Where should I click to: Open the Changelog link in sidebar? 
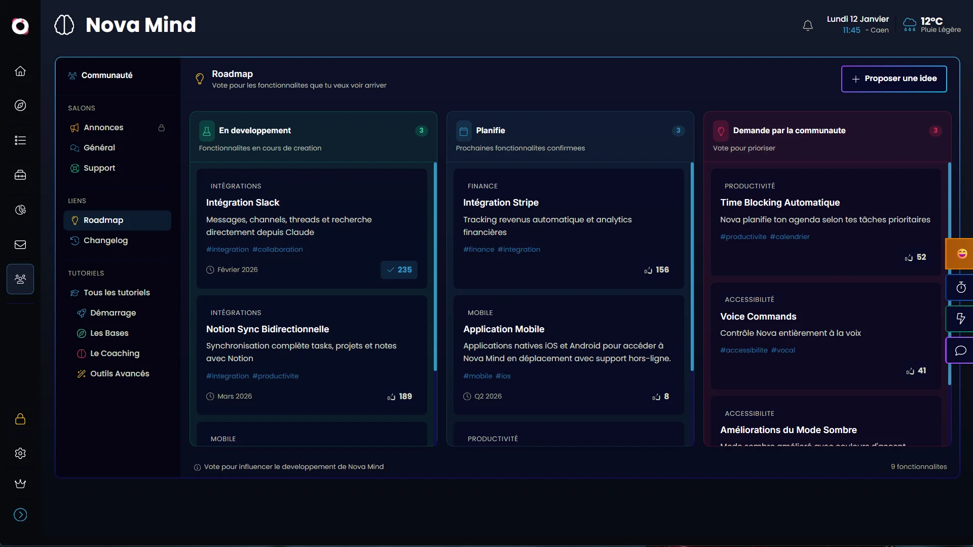[105, 241]
